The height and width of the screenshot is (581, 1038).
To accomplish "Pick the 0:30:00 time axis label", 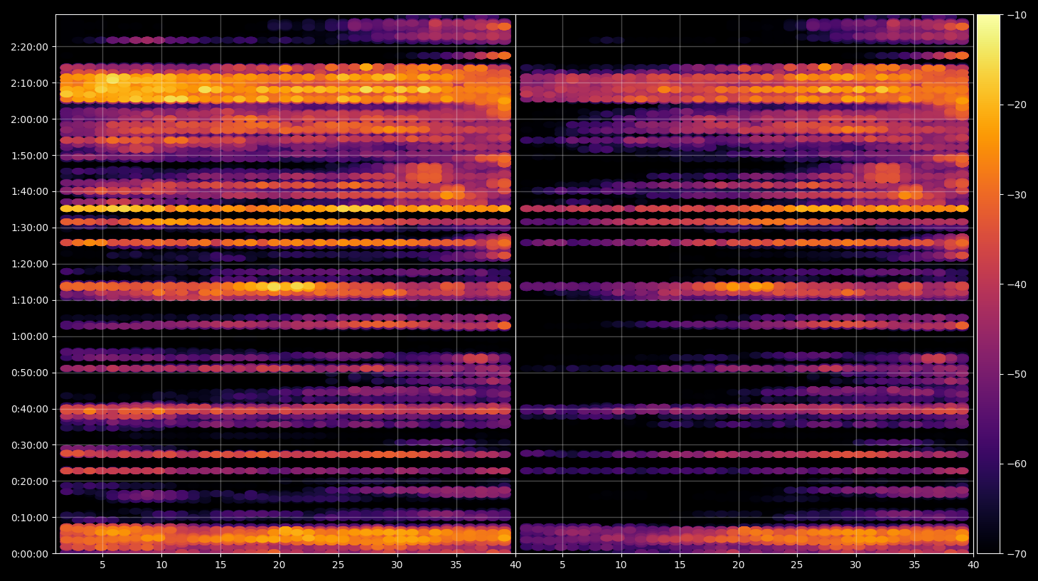I will point(30,445).
